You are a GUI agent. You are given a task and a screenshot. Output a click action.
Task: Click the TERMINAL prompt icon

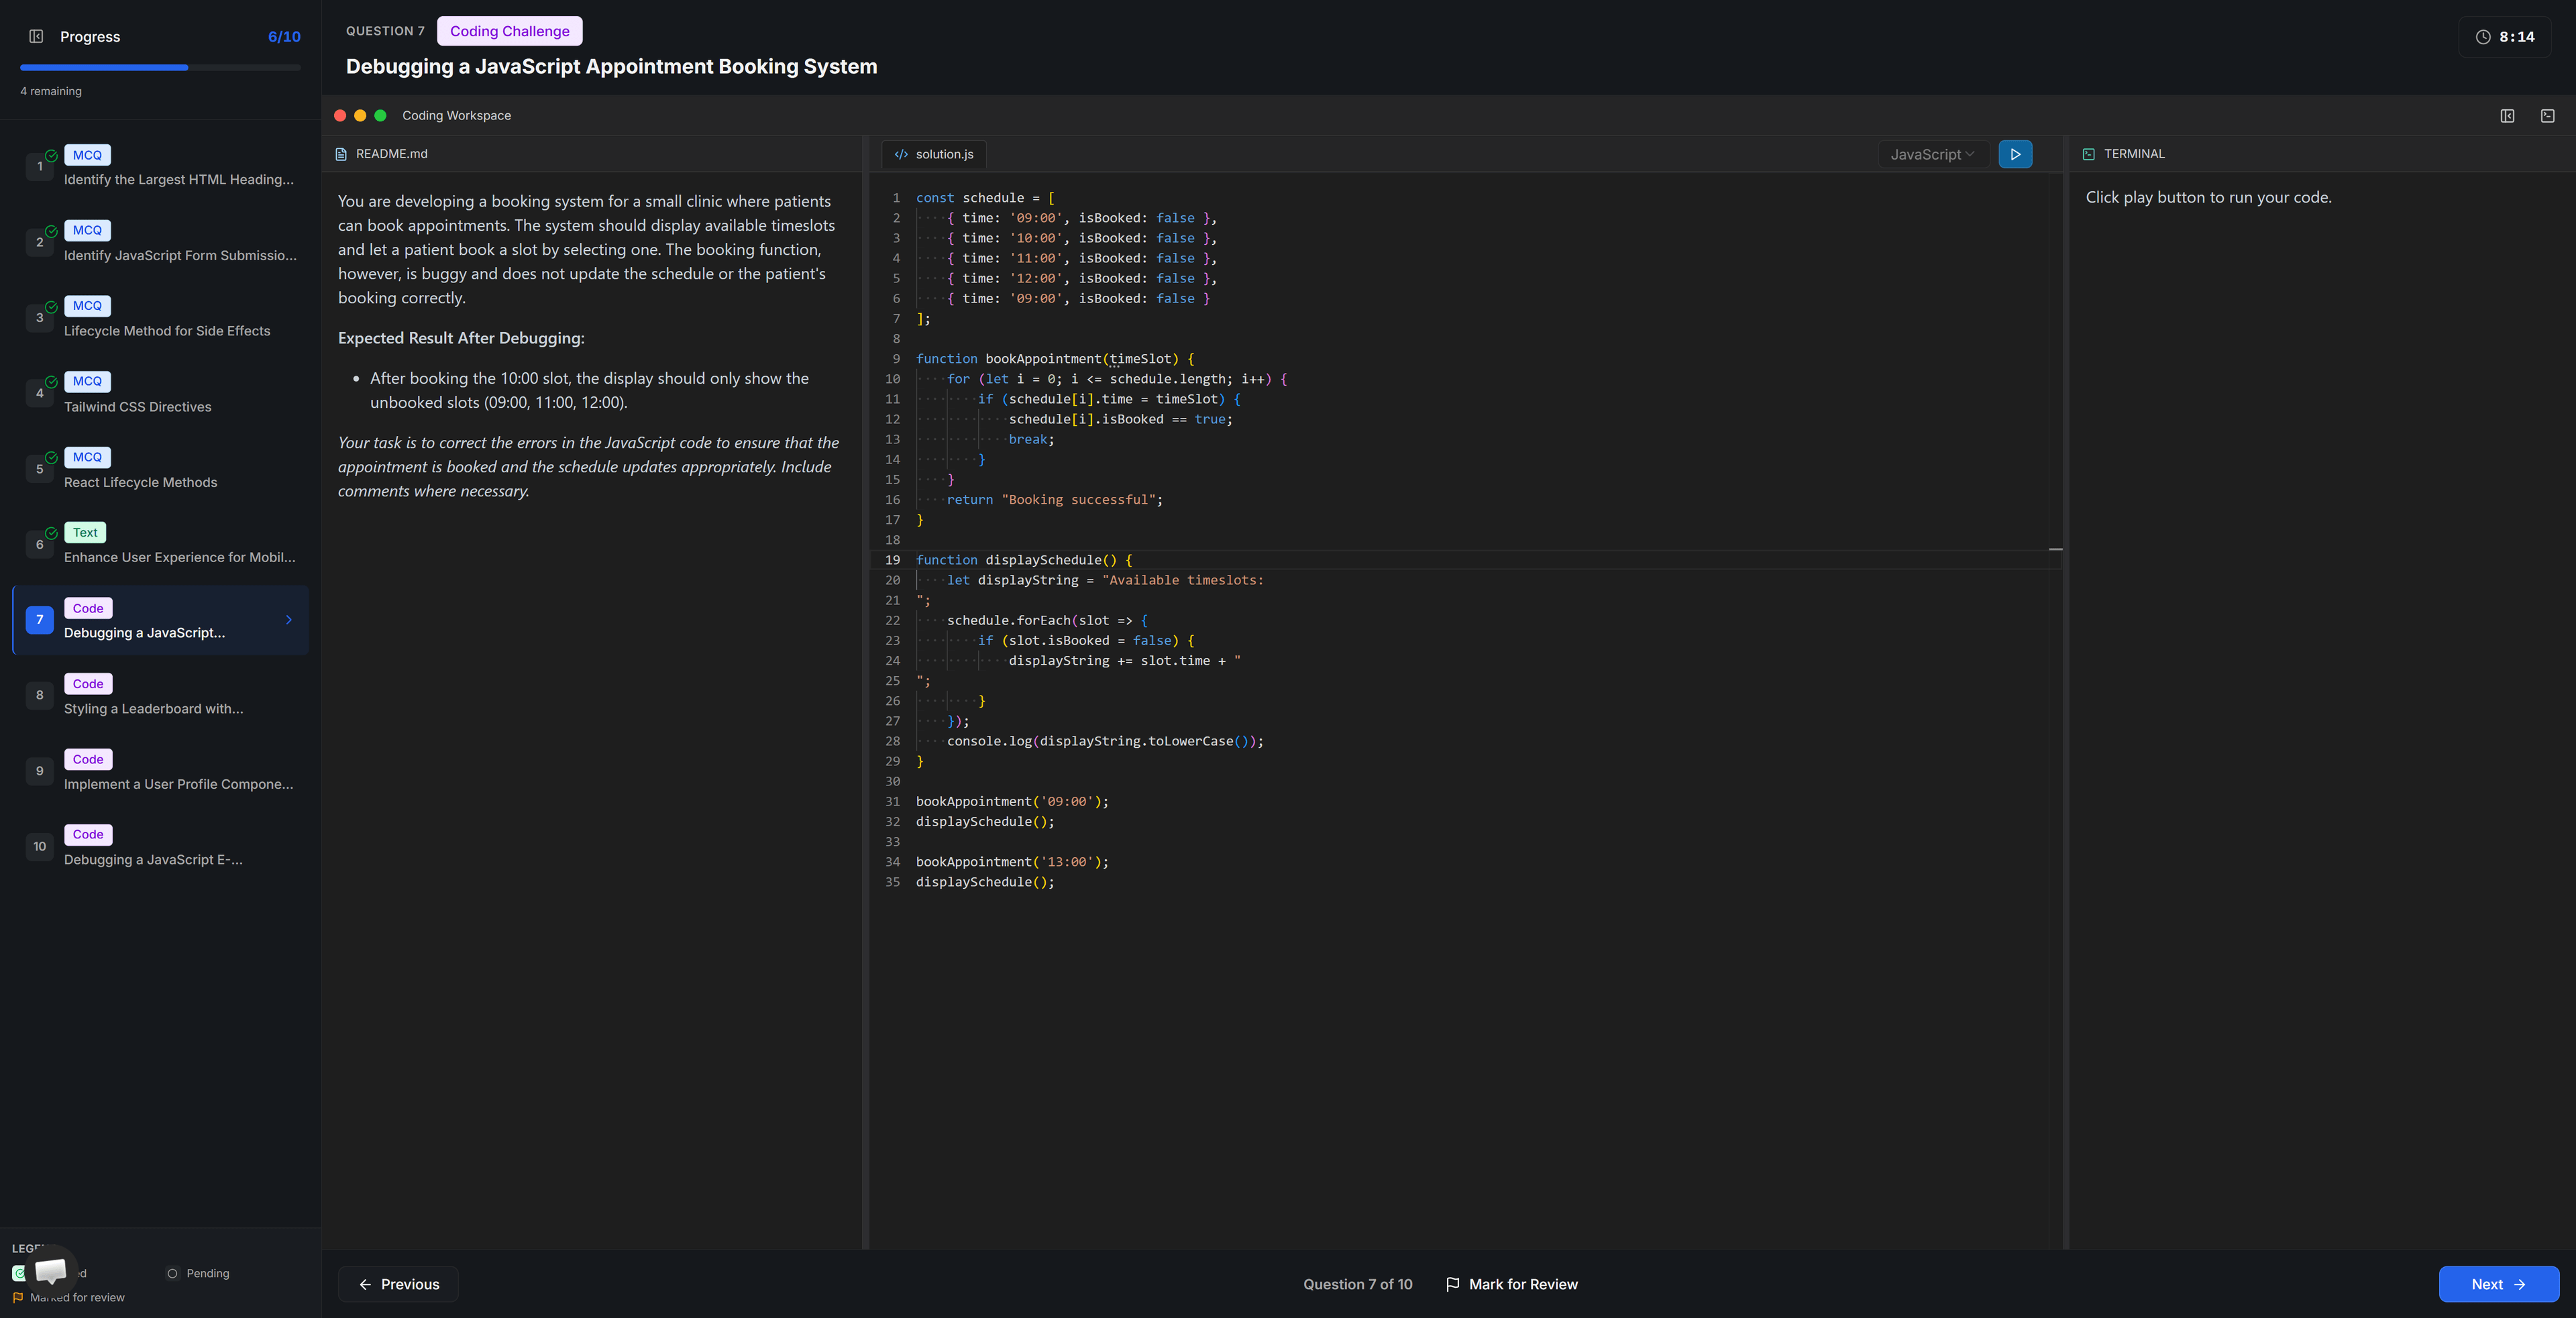click(2089, 154)
